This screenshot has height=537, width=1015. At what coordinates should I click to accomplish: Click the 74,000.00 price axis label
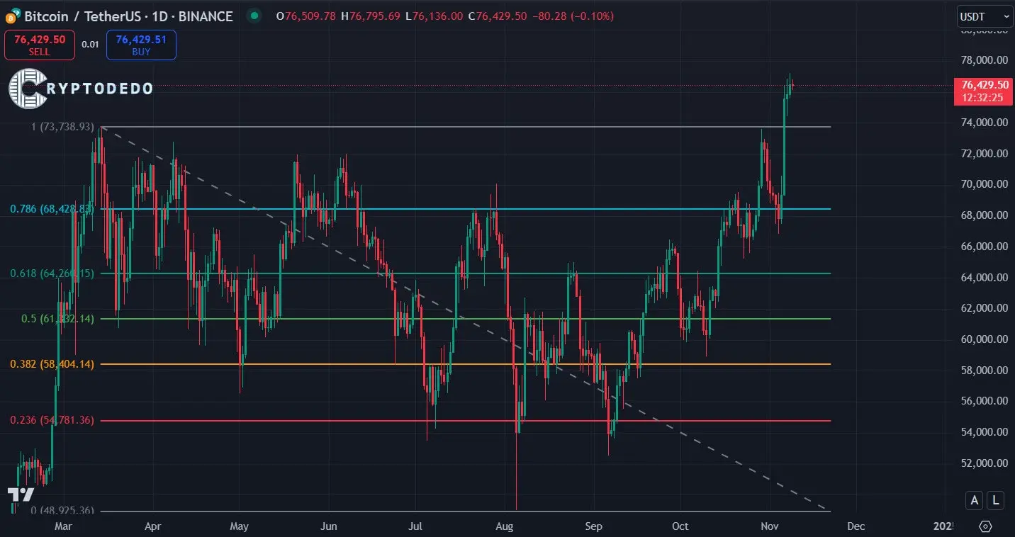coord(984,123)
